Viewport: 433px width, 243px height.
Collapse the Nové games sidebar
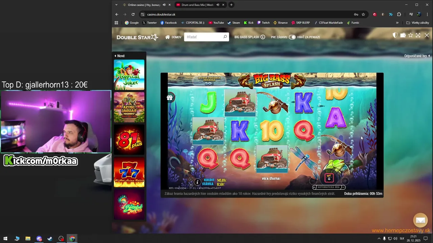tap(119, 56)
